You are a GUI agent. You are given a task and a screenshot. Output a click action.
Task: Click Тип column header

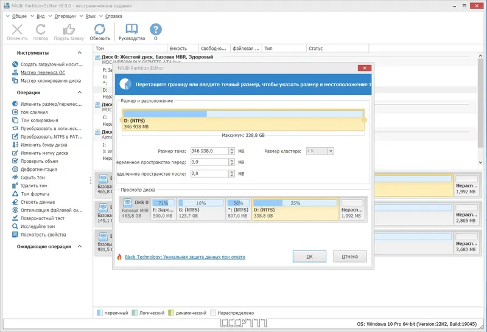284,49
